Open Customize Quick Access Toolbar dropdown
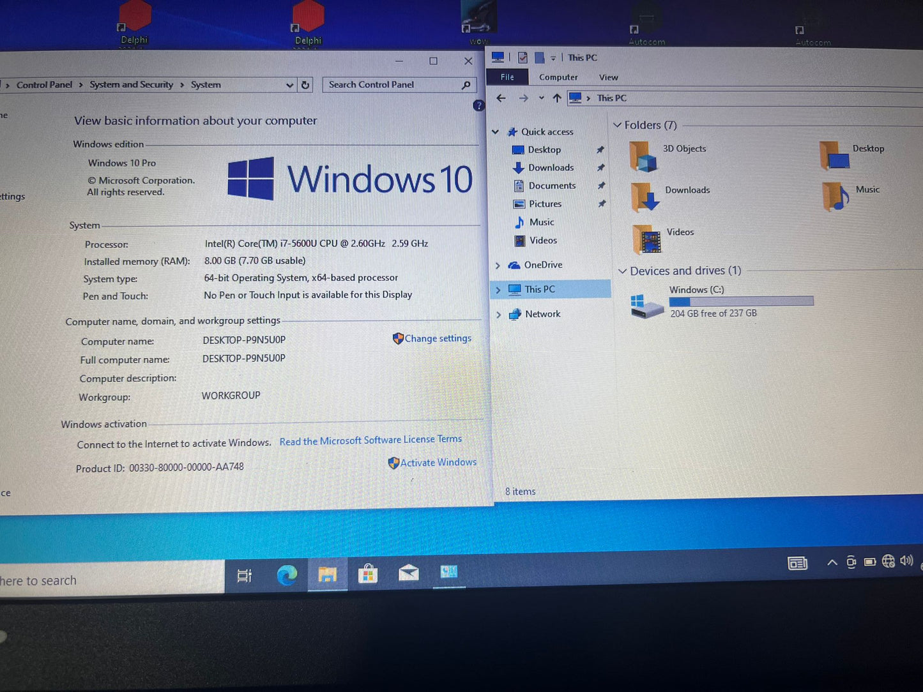Image resolution: width=923 pixels, height=692 pixels. 553,58
